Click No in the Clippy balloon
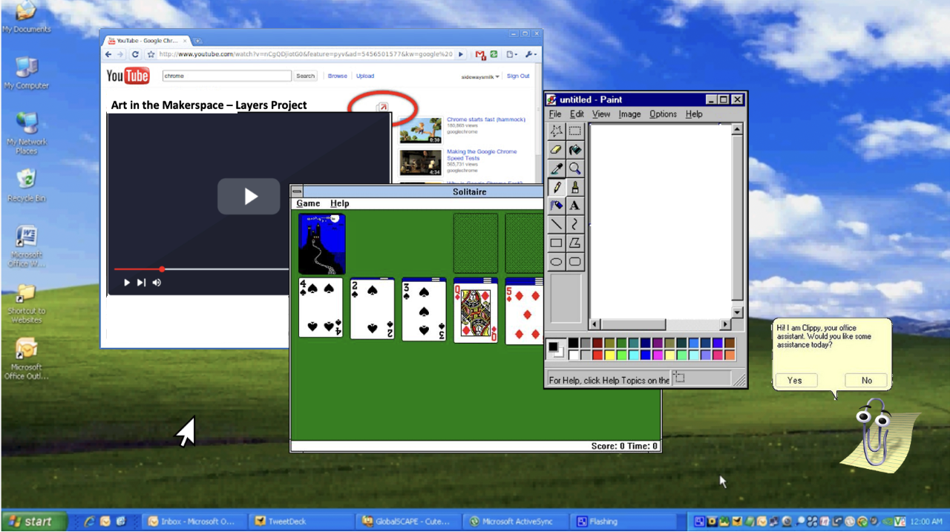Viewport: 950px width, 532px height. 867,380
